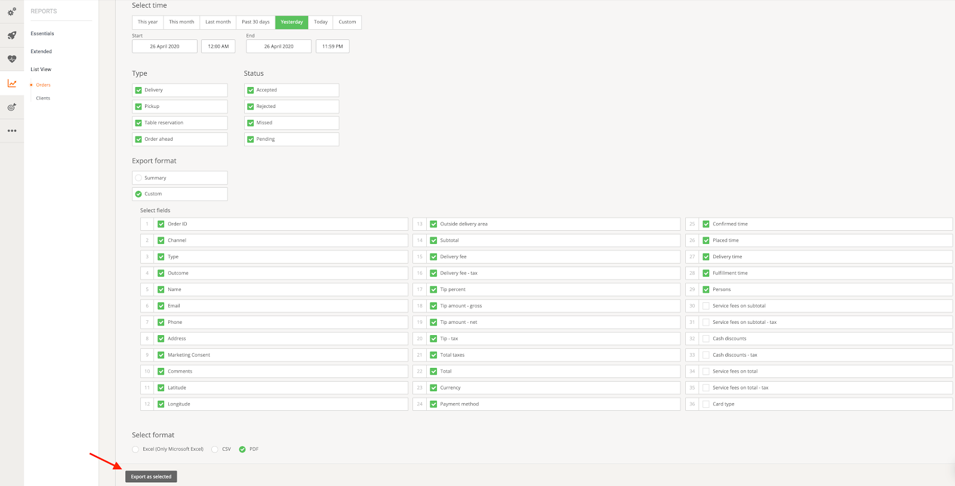Select the orange chart reports icon

[12, 83]
